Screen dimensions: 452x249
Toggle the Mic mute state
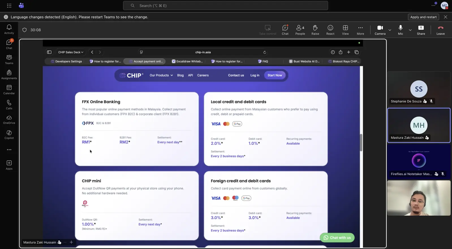(401, 30)
